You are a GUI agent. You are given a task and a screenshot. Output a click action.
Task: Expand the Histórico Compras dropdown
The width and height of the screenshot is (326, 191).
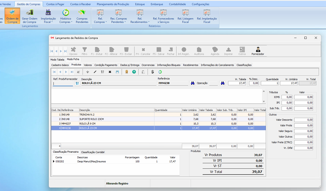pos(66,20)
